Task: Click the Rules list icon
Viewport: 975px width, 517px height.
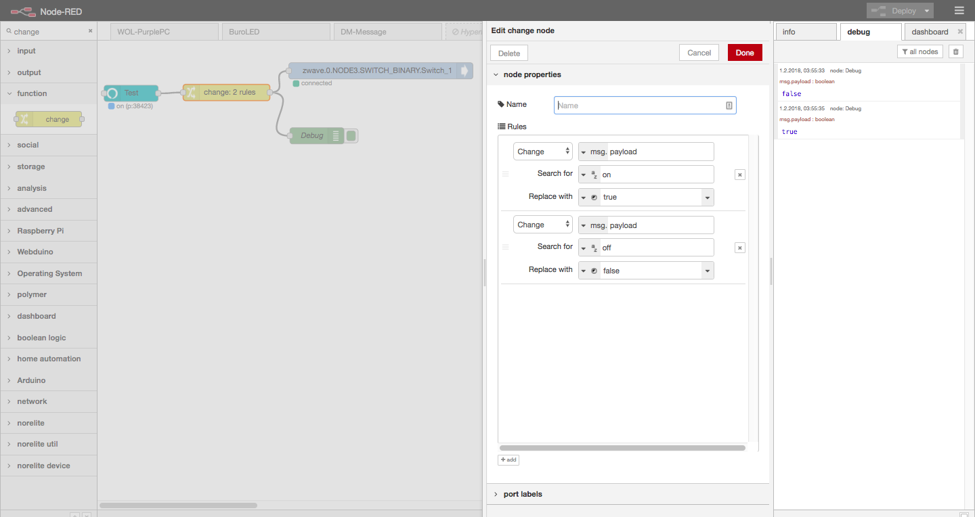Action: point(502,127)
